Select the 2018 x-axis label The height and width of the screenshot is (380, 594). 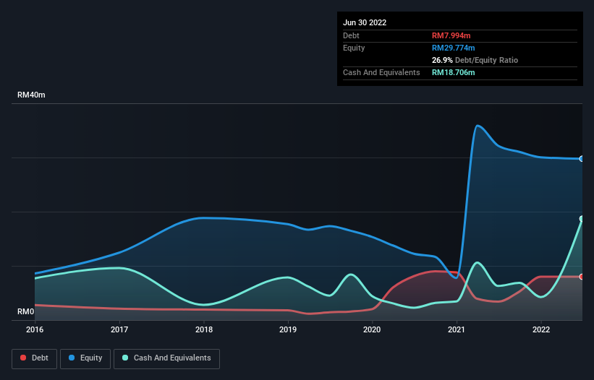pos(204,329)
